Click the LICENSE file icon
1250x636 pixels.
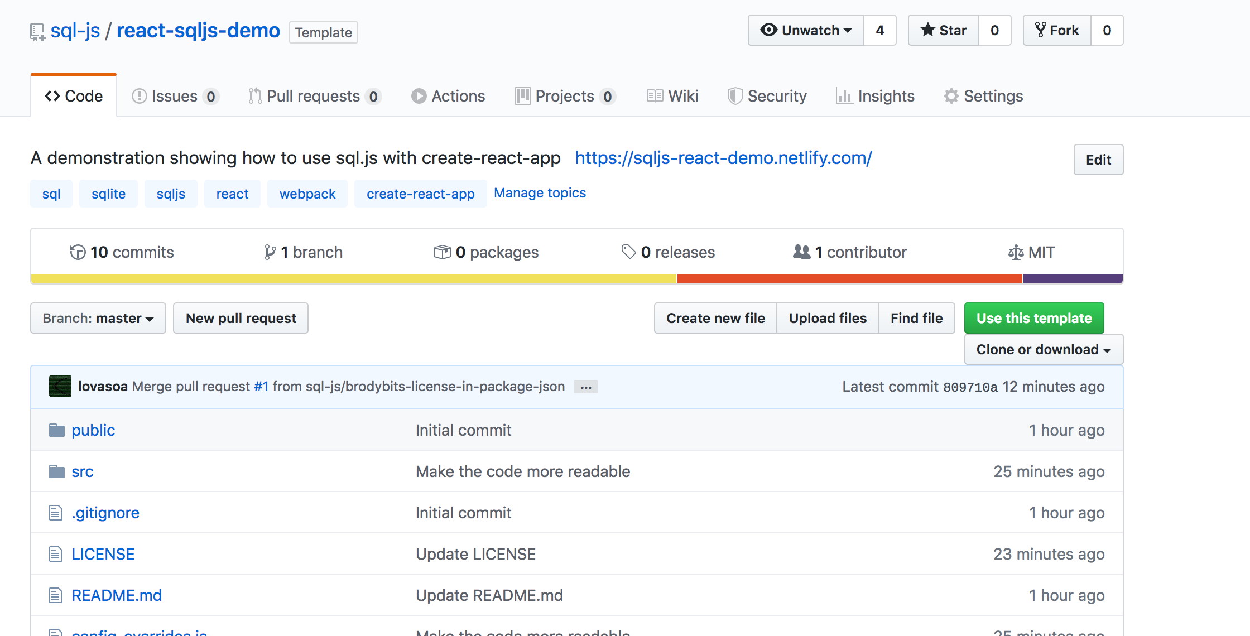pos(55,554)
